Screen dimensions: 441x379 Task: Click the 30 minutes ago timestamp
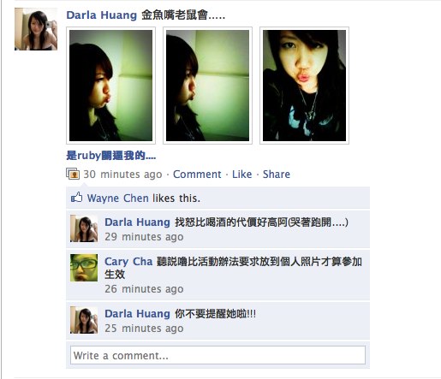click(122, 175)
